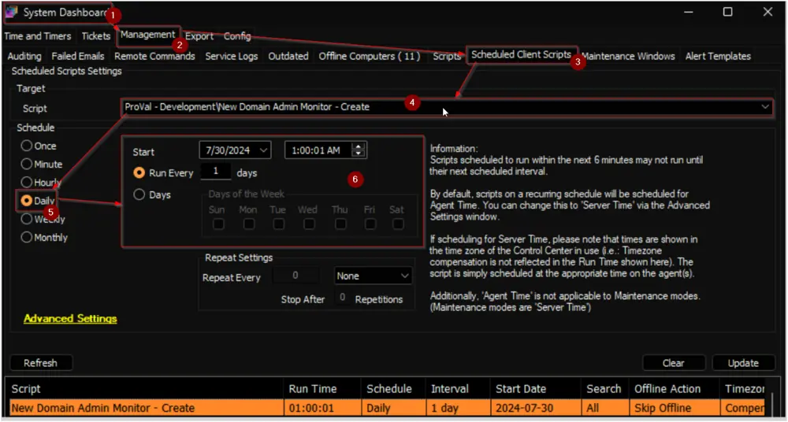Sort by the Interval column header
This screenshot has height=422, width=788.
(458, 389)
